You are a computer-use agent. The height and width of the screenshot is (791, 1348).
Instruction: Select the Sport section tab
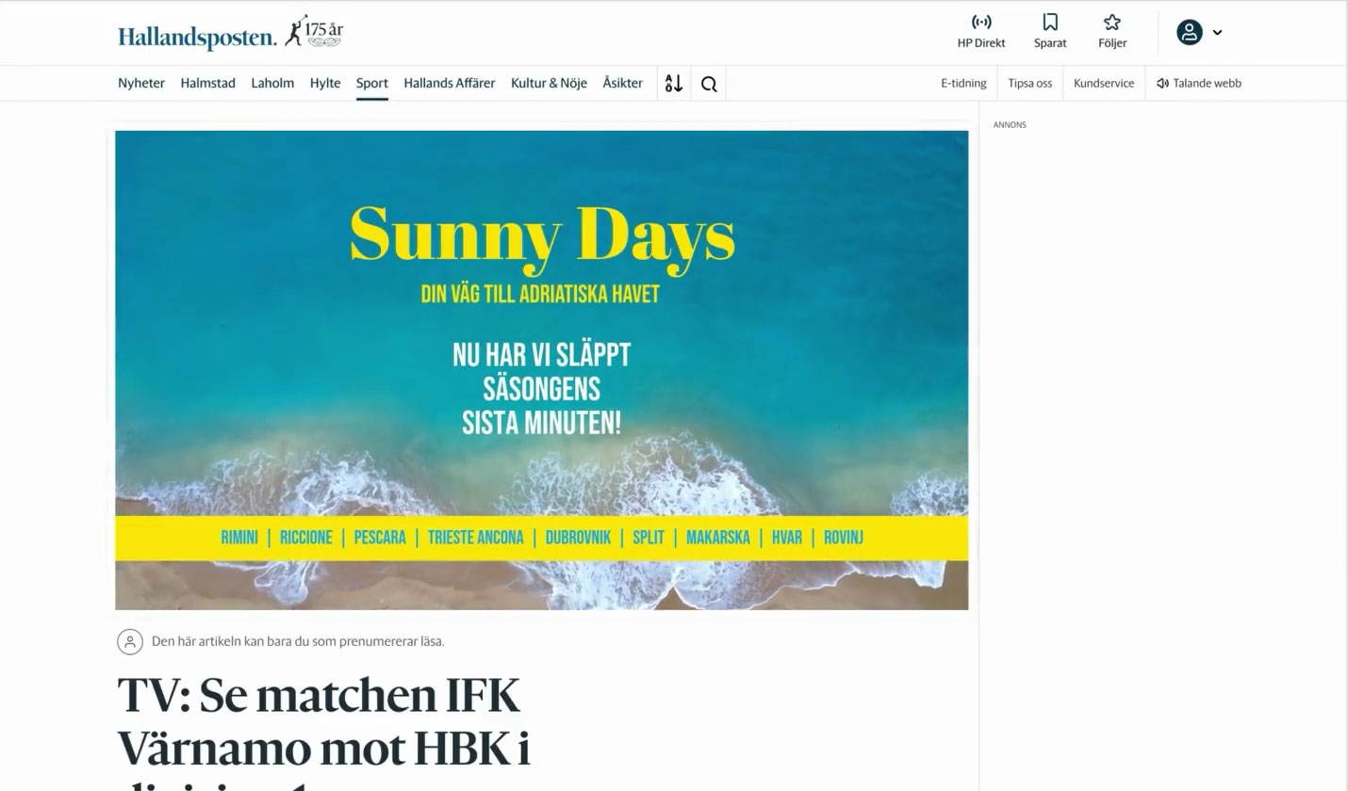[372, 83]
